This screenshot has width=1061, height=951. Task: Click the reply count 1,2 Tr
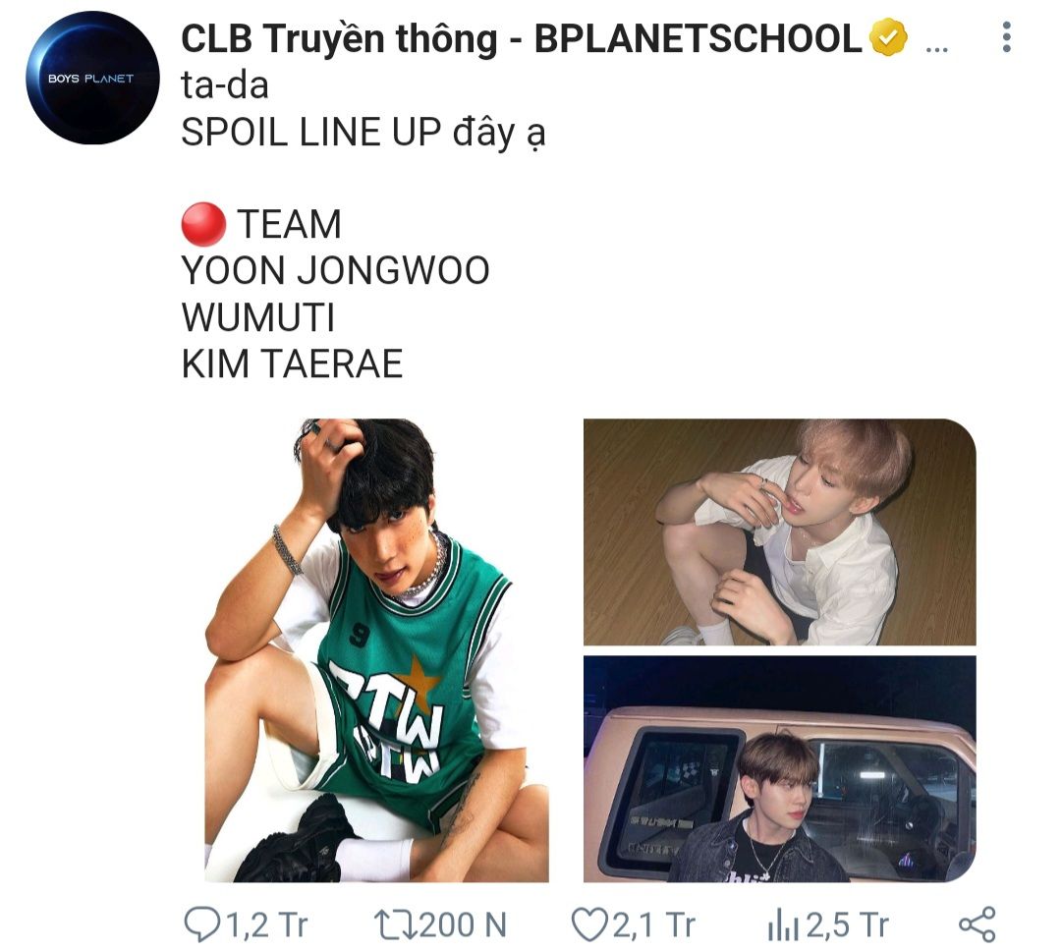pyautogui.click(x=267, y=924)
